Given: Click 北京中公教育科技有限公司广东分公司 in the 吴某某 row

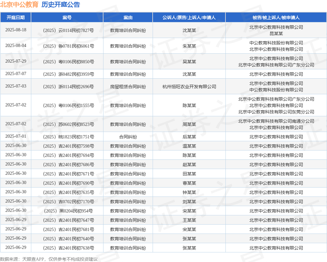Looking at the screenshot, I should pyautogui.click(x=276, y=65).
